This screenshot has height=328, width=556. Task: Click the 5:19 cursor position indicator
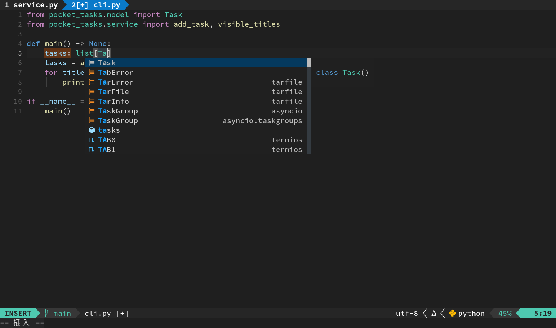[x=543, y=314]
